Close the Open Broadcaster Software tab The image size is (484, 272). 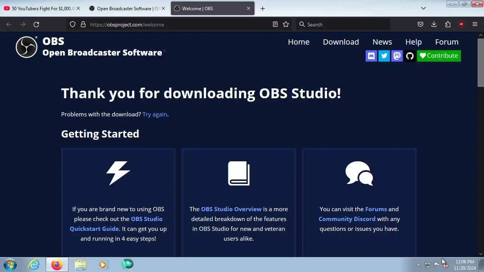click(x=163, y=8)
